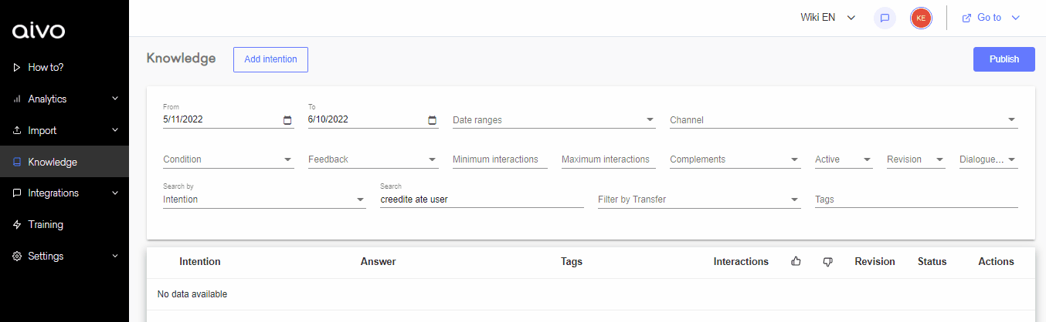Sort by thumbs up column icon
This screenshot has width=1046, height=322.
[796, 262]
